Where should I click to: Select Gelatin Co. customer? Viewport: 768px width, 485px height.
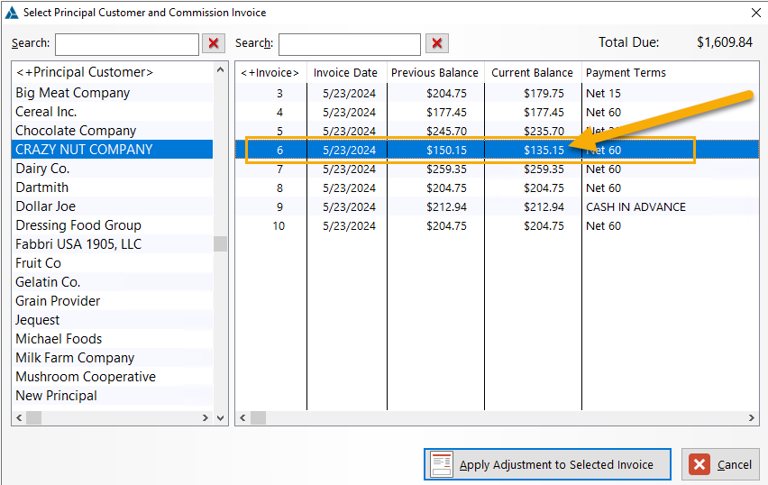click(113, 282)
